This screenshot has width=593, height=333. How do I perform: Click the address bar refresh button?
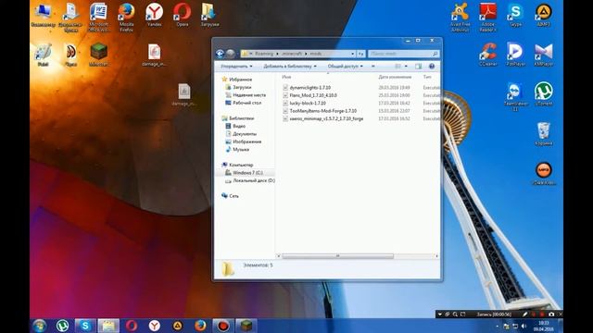click(360, 54)
